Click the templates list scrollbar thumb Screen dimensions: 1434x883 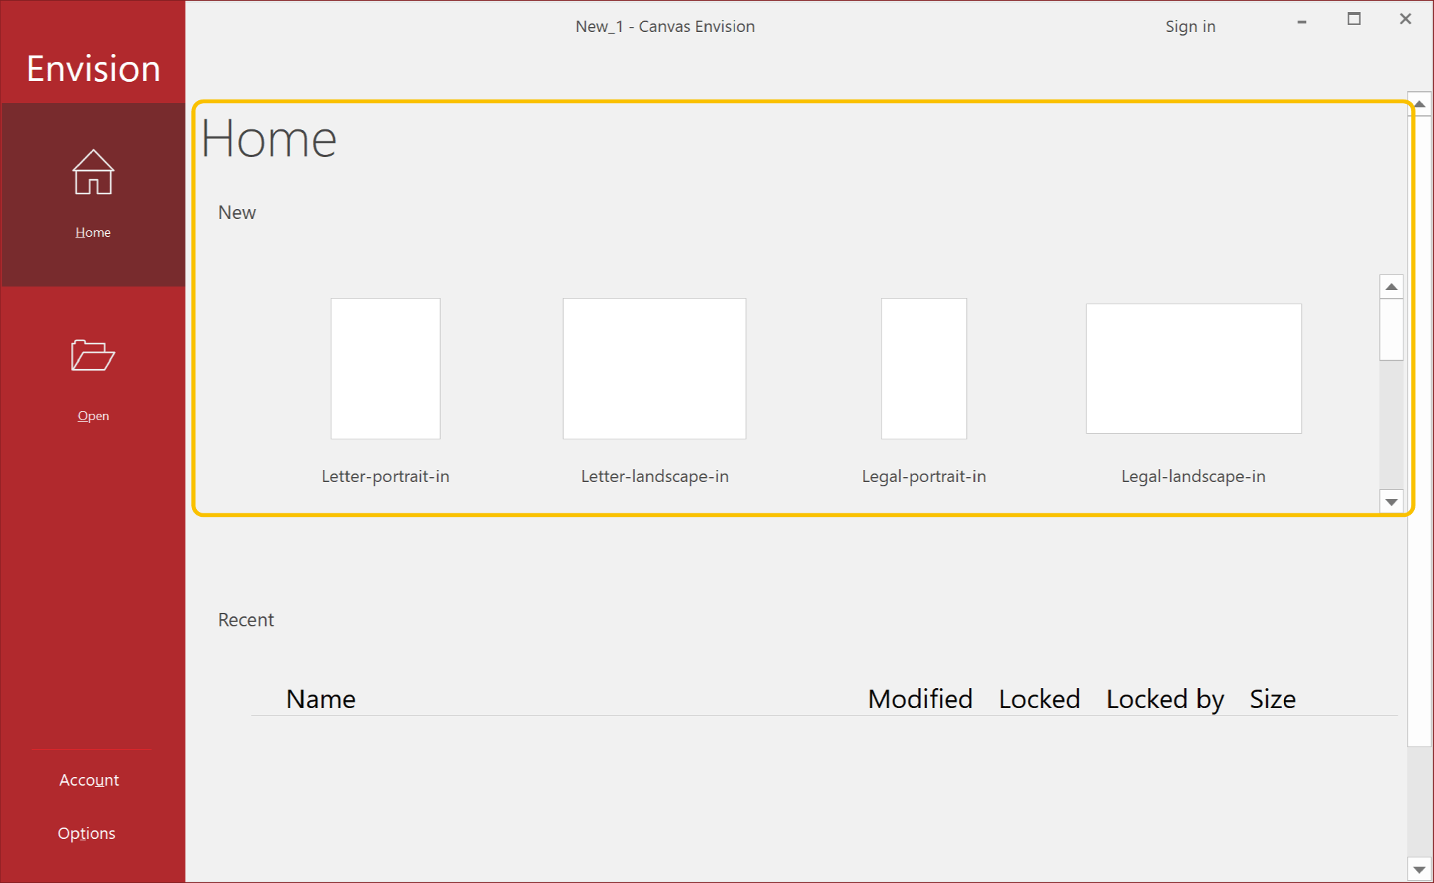pos(1391,329)
